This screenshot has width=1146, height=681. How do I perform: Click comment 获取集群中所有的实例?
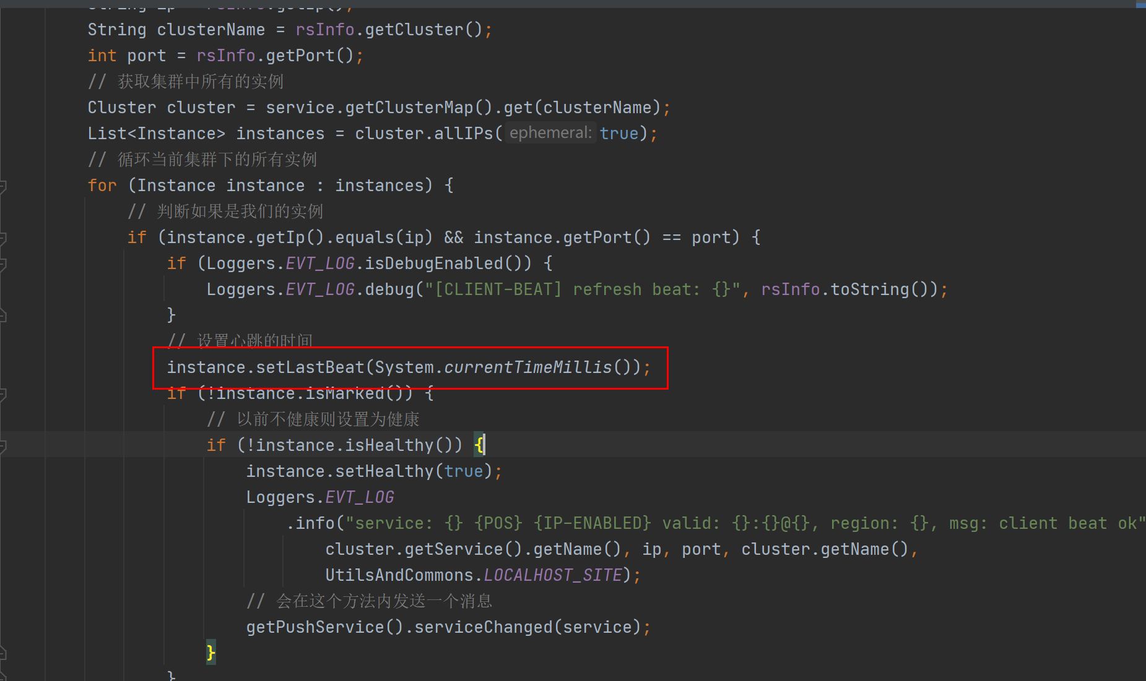coord(186,82)
